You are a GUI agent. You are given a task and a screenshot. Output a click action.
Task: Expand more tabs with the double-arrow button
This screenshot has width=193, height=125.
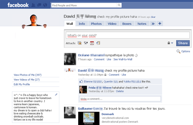pos(153,24)
